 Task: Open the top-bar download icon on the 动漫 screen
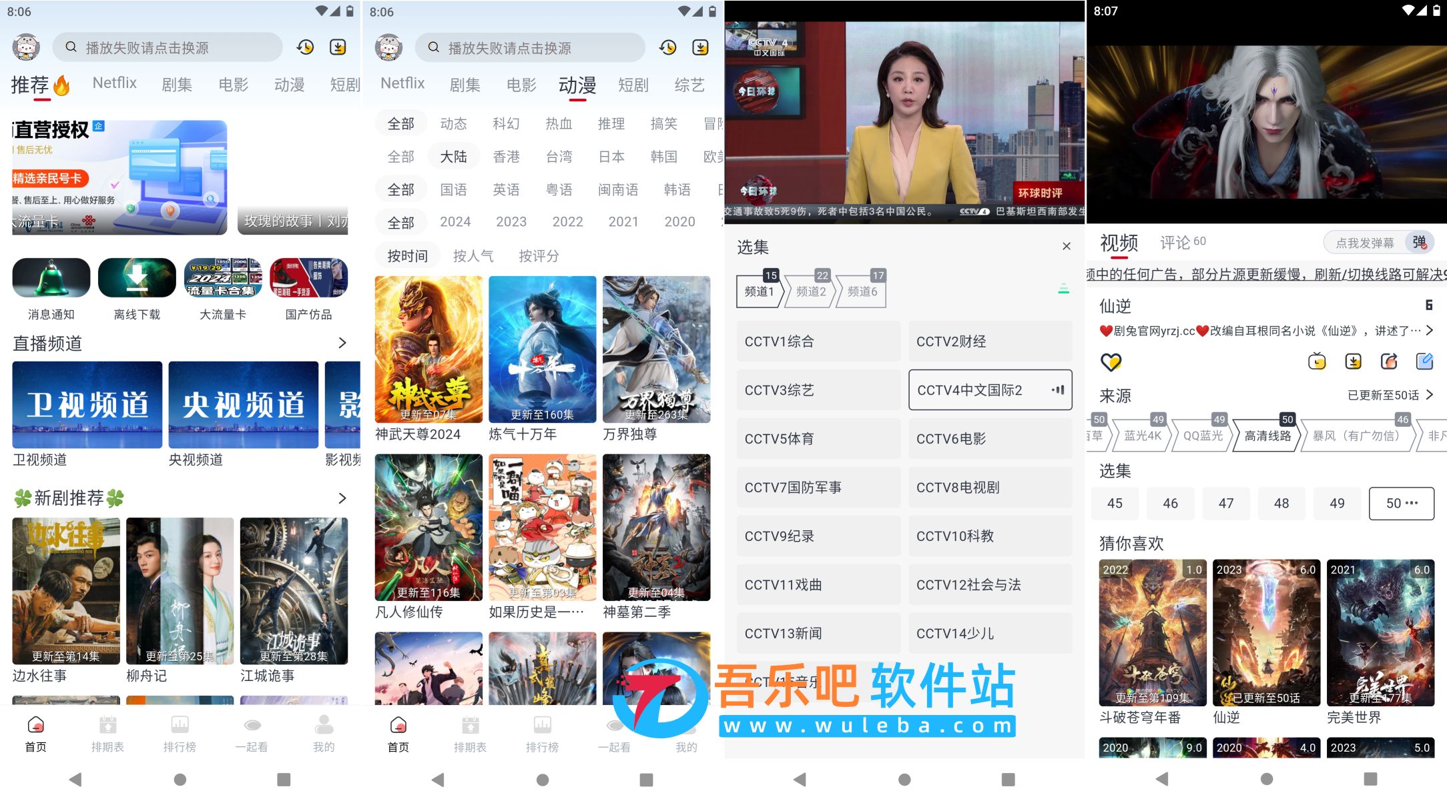[701, 47]
